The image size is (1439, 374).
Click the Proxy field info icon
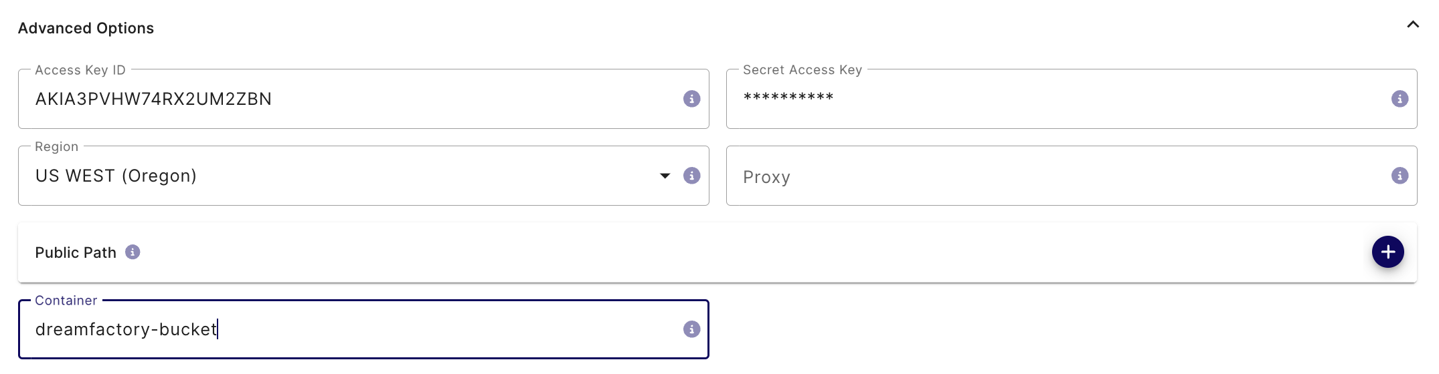coord(1400,176)
